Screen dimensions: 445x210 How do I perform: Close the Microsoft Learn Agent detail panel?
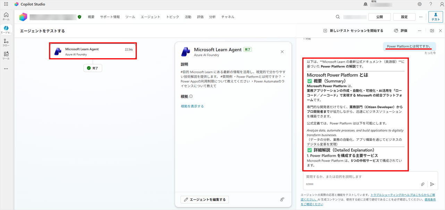pos(282,52)
